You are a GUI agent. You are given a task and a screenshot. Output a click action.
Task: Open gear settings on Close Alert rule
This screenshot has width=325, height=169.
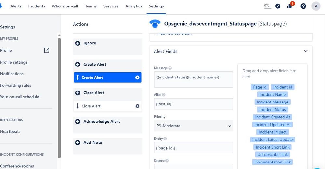click(137, 106)
